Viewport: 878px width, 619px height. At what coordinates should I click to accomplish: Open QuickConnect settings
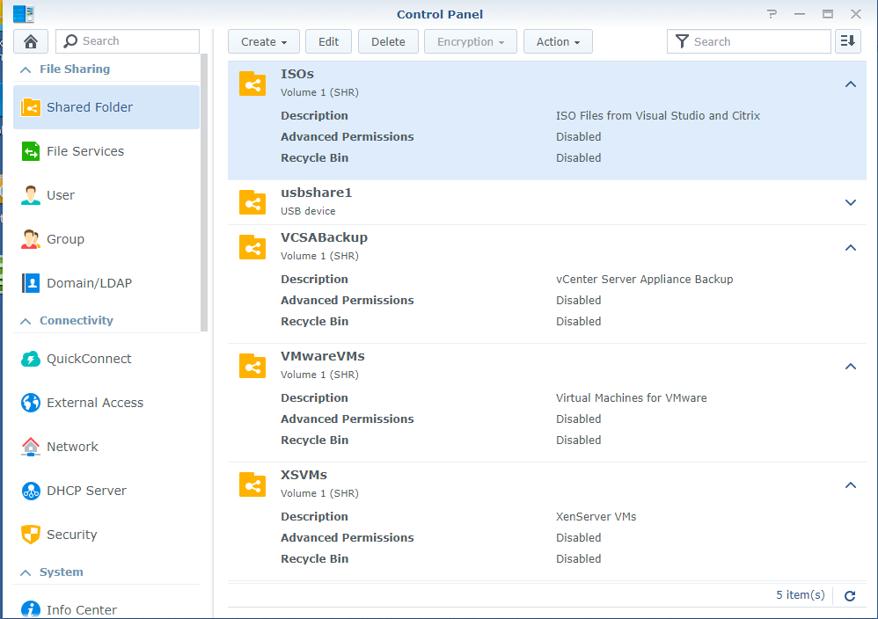(89, 359)
